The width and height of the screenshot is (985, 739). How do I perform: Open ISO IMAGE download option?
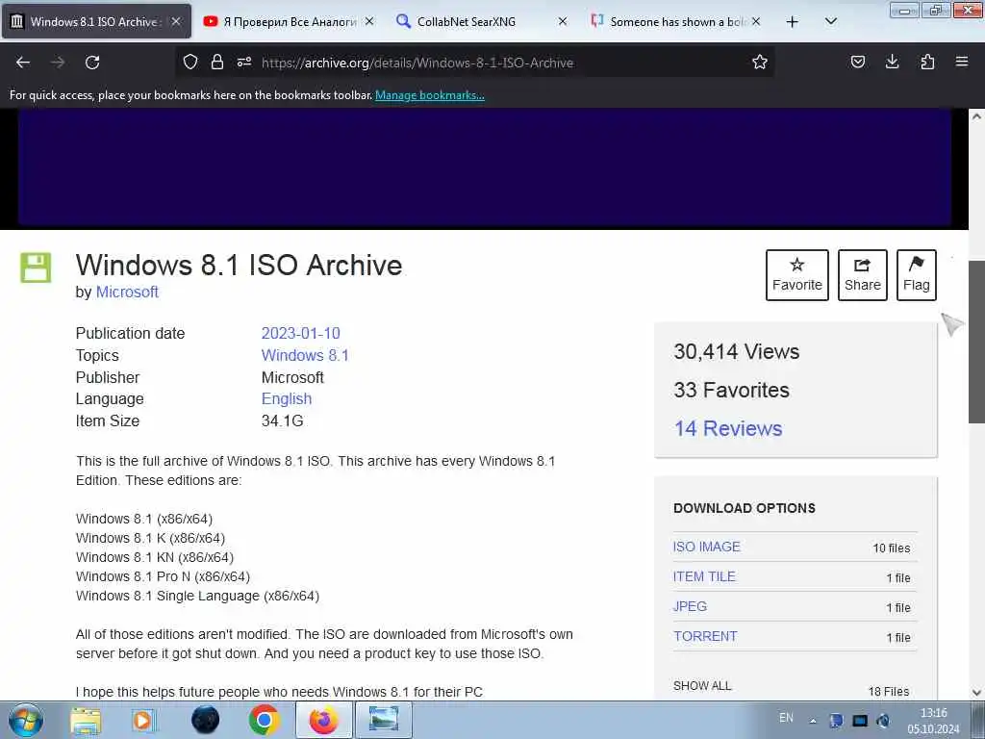click(707, 547)
